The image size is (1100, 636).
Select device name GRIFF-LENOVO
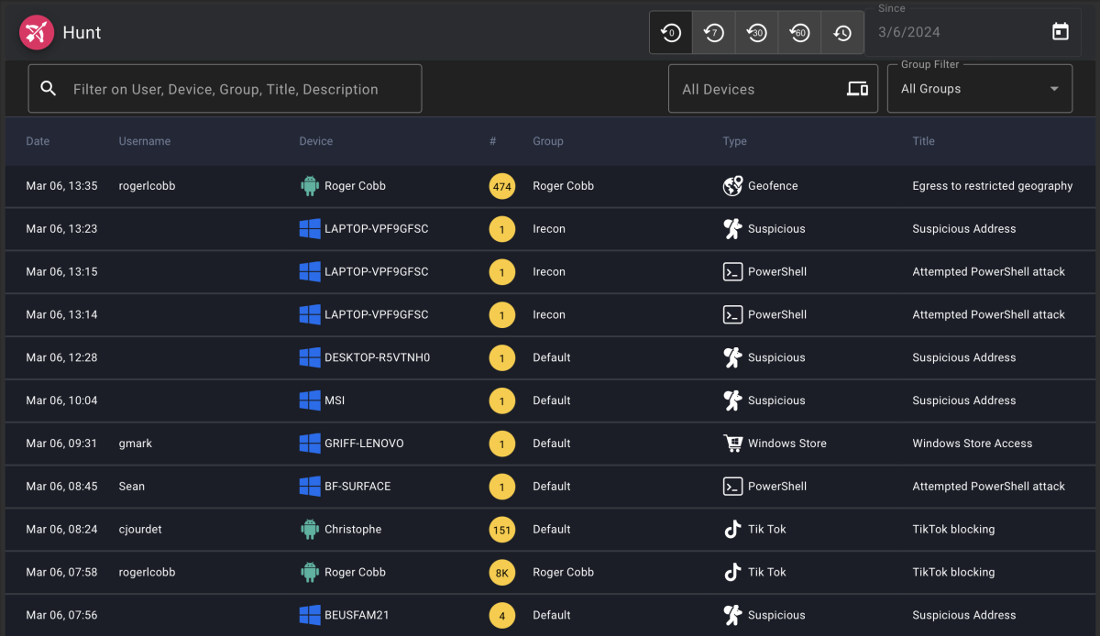pyautogui.click(x=364, y=444)
